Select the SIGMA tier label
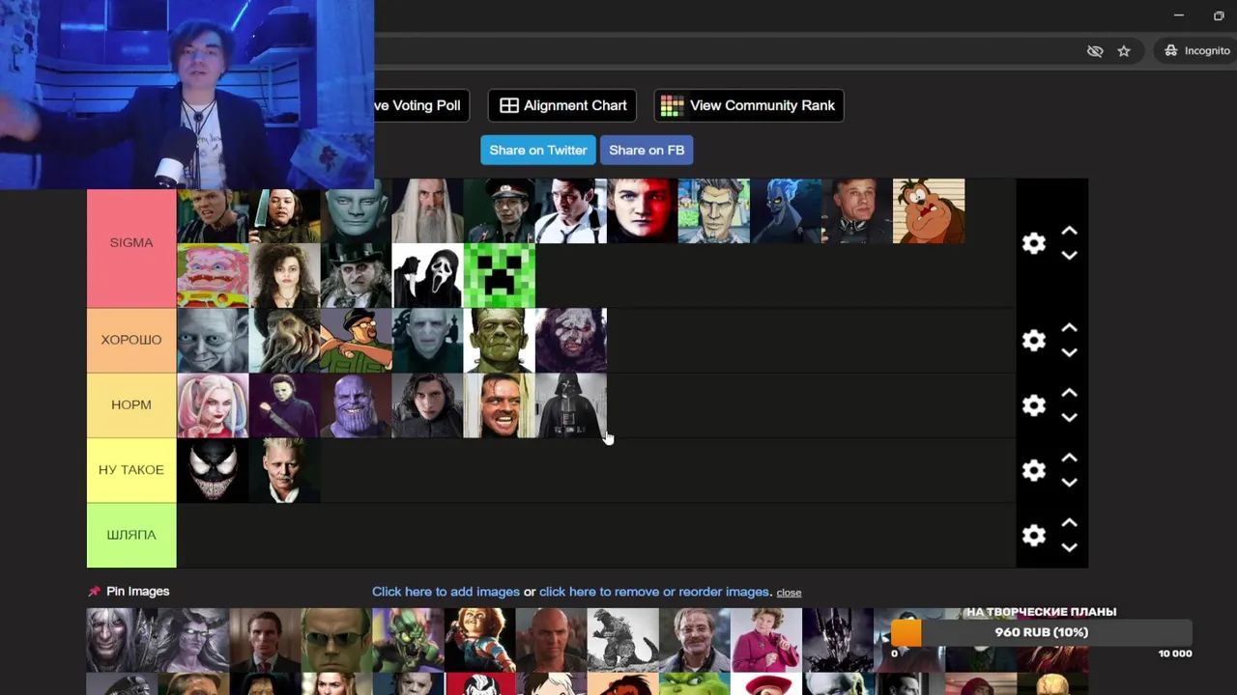The width and height of the screenshot is (1237, 695). tap(131, 243)
